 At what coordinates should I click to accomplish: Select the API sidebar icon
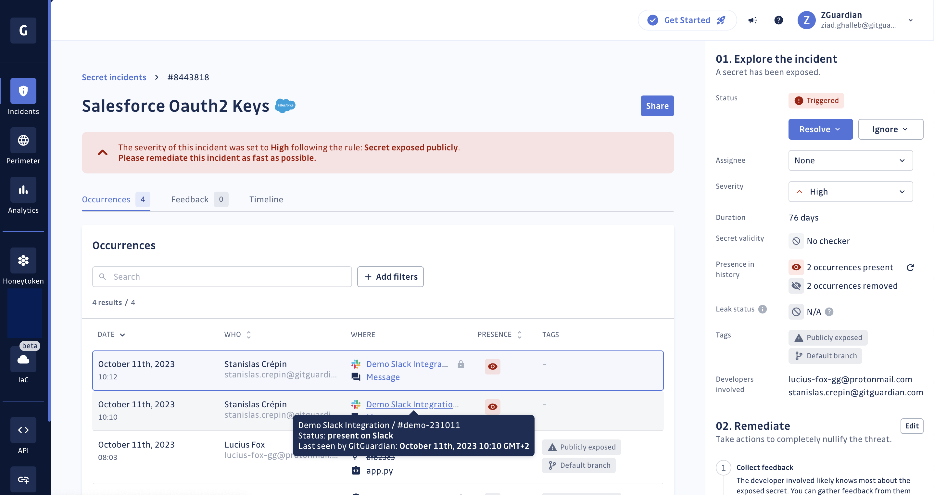pyautogui.click(x=23, y=430)
